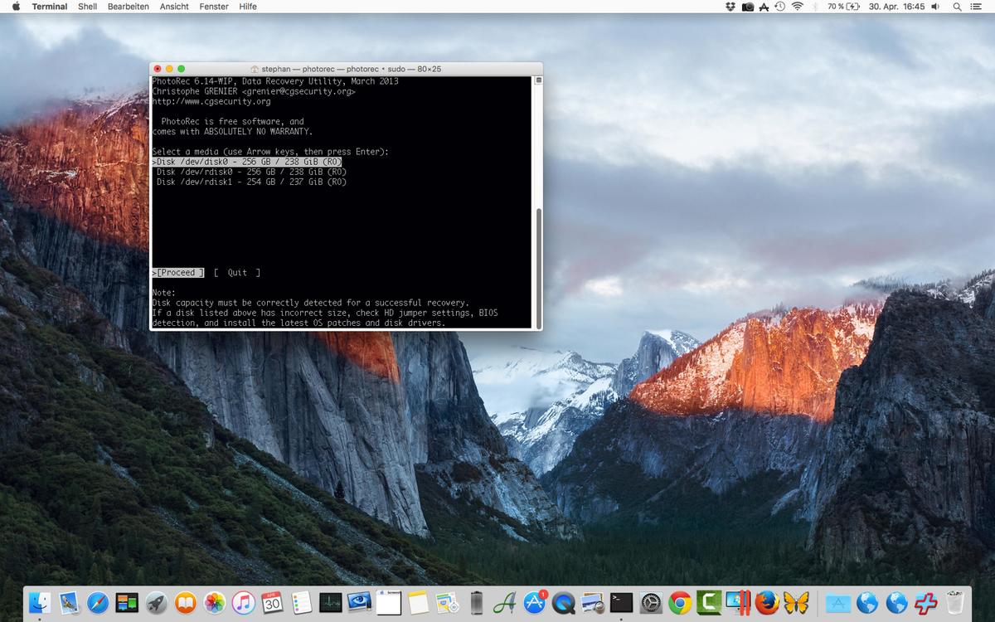Click the date and time 30. Apr. 16:45

(896, 7)
